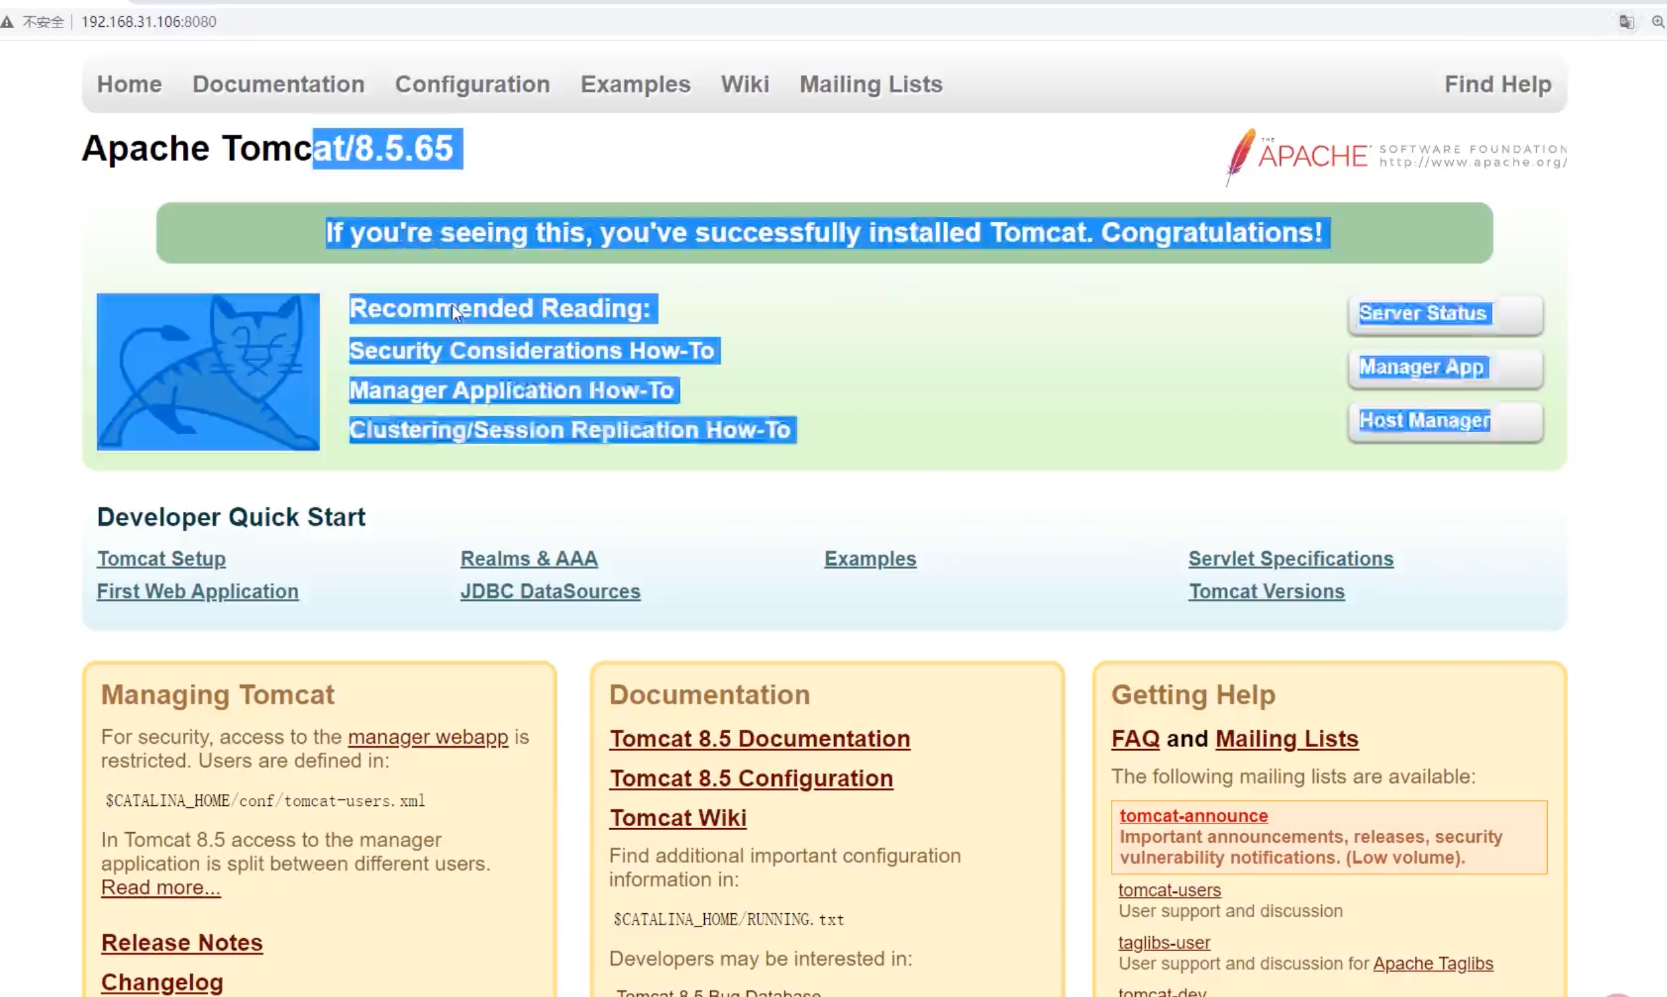Open the Documentation nav item
The image size is (1667, 997).
[x=278, y=84]
